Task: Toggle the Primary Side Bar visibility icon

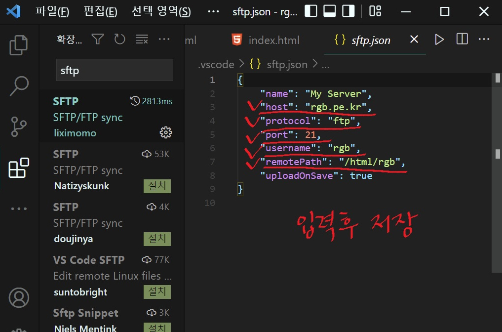Action: point(312,11)
